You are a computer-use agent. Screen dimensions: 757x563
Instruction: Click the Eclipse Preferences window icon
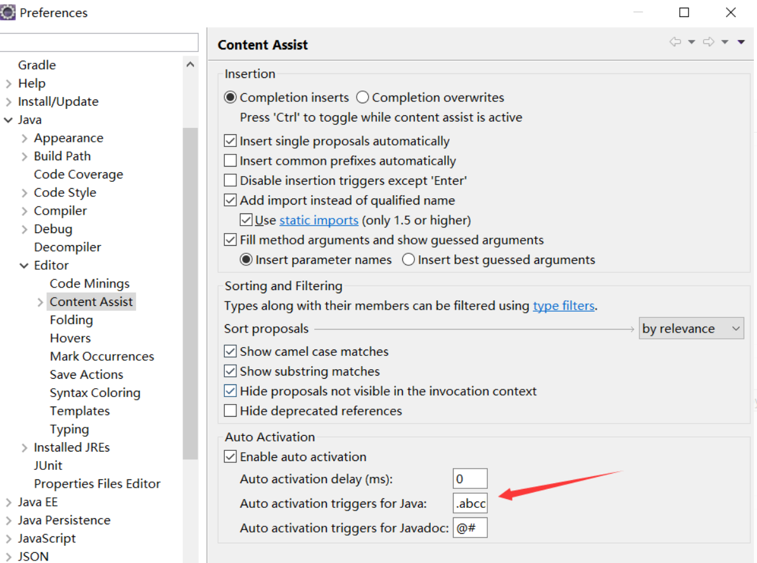tap(8, 13)
